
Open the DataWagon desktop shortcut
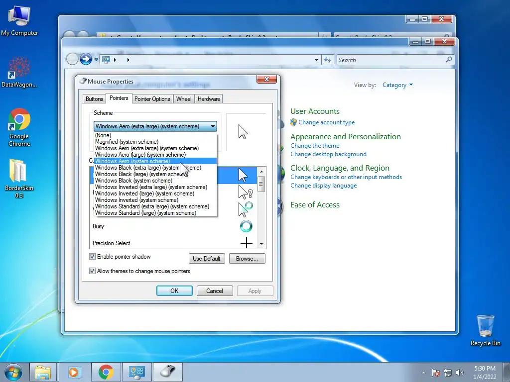point(19,72)
